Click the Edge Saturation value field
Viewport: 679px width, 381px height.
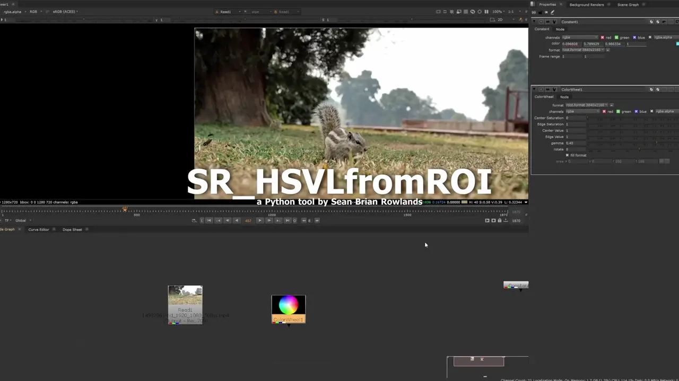click(576, 124)
